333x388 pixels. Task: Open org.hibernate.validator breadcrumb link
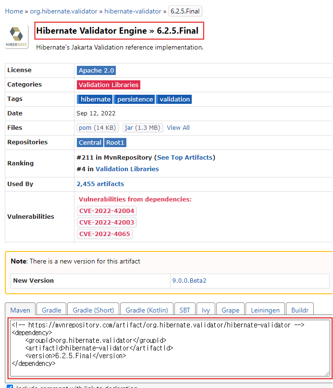pos(63,12)
